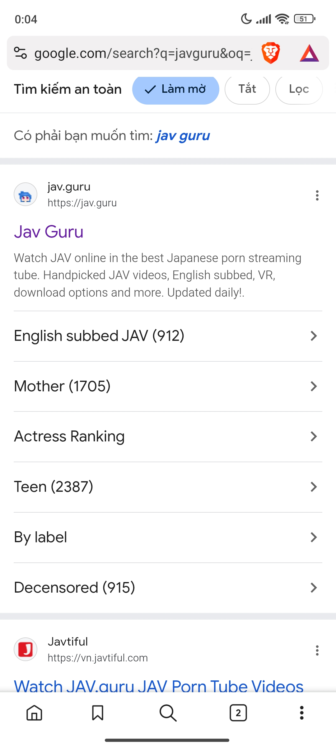Viewport: 336px width, 747px height.
Task: Tap the Brave Shields lion icon
Action: [271, 53]
